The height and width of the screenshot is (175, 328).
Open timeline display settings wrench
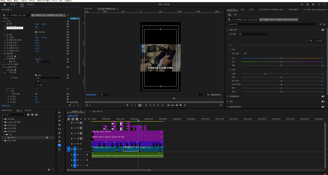(85, 119)
